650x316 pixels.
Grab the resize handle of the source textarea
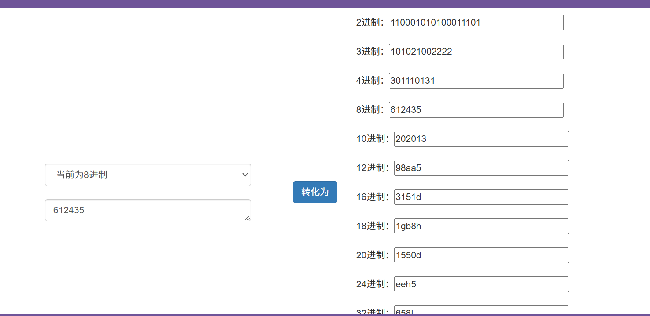point(247,218)
